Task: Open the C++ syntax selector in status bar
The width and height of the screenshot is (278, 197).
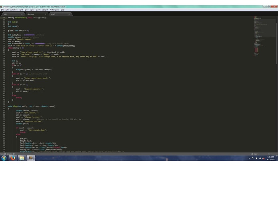Action: pos(270,154)
